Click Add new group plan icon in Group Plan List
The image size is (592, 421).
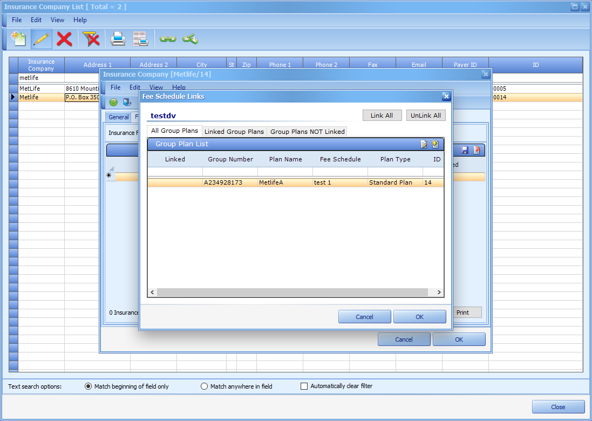pyautogui.click(x=436, y=144)
